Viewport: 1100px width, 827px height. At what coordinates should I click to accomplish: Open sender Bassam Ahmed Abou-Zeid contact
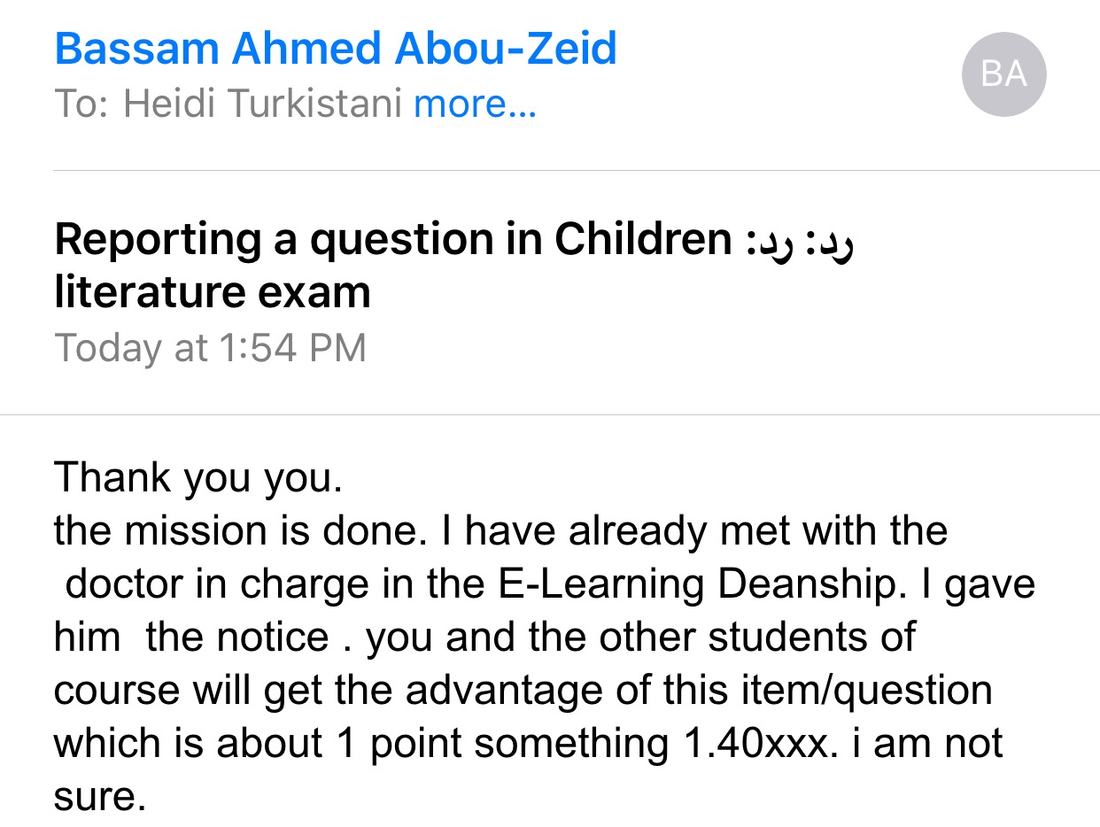click(x=336, y=47)
